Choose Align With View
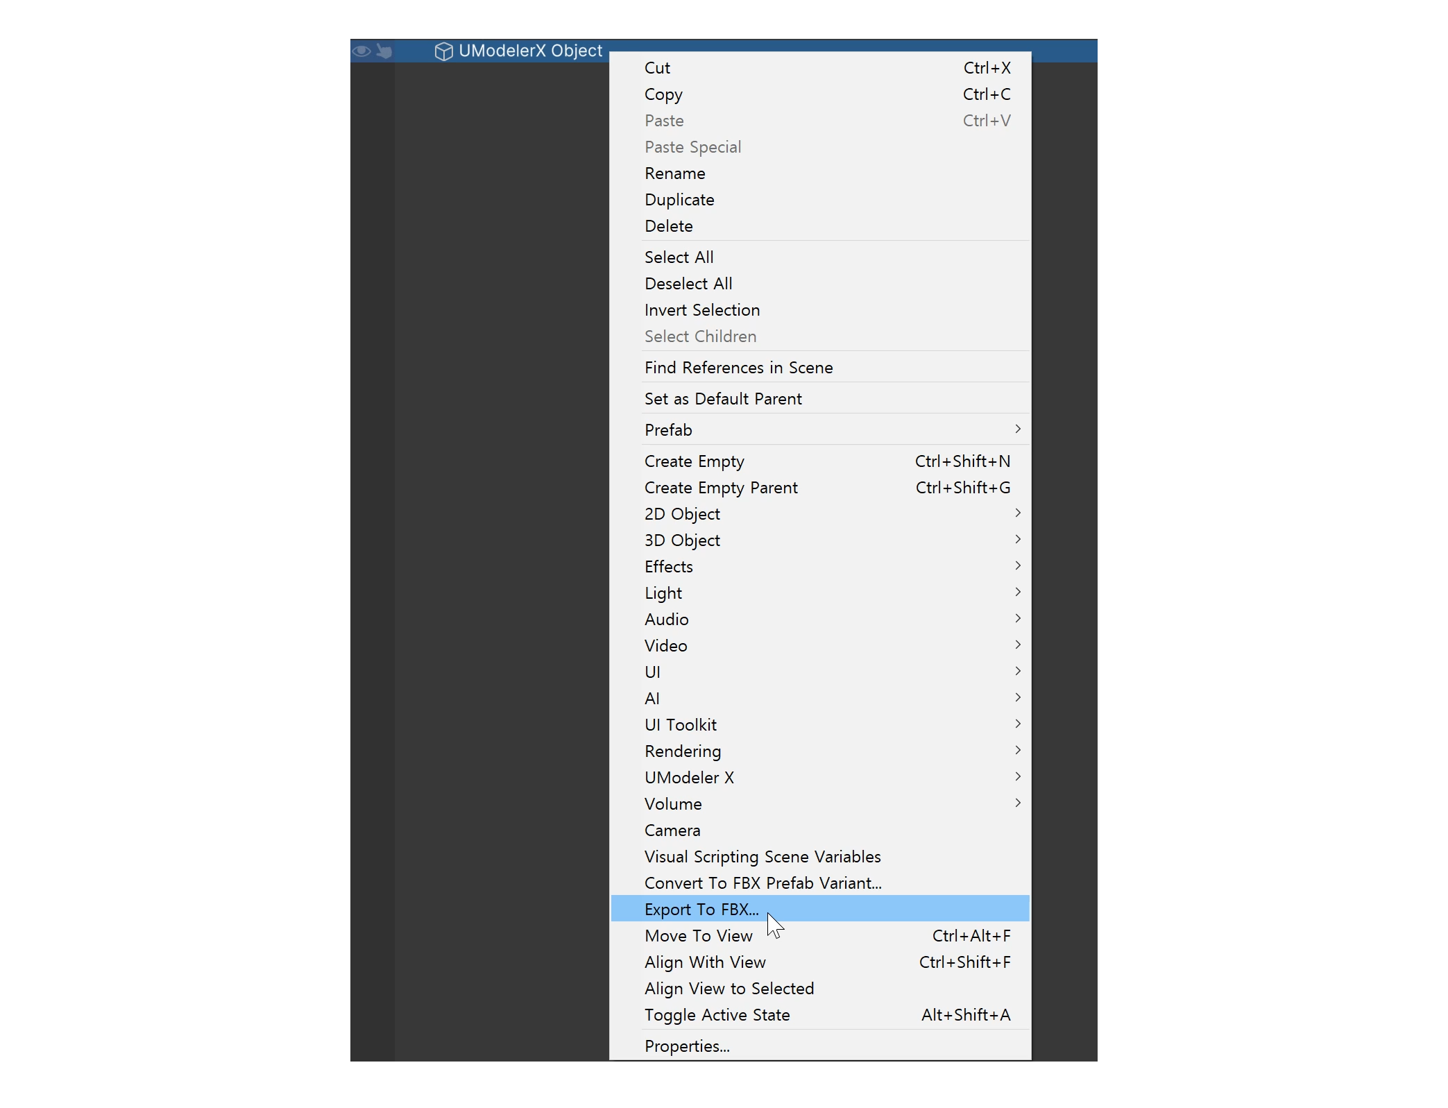Screen dimensions: 1448x1108 pyautogui.click(x=820, y=962)
